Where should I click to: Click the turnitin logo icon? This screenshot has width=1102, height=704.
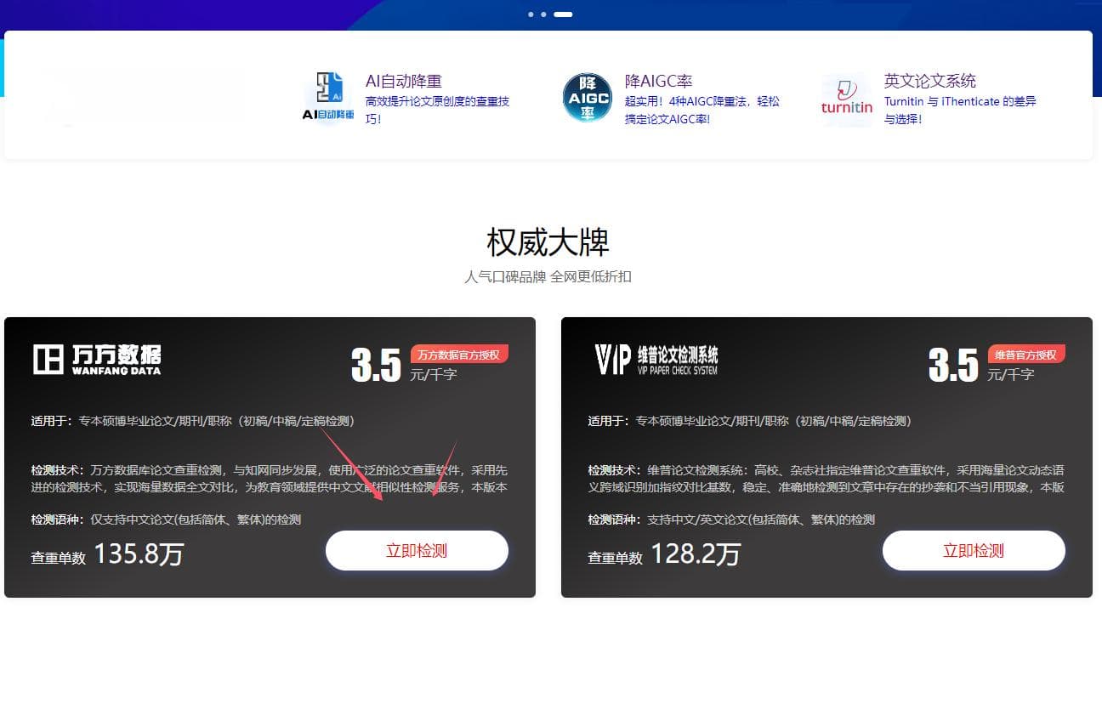click(x=847, y=99)
